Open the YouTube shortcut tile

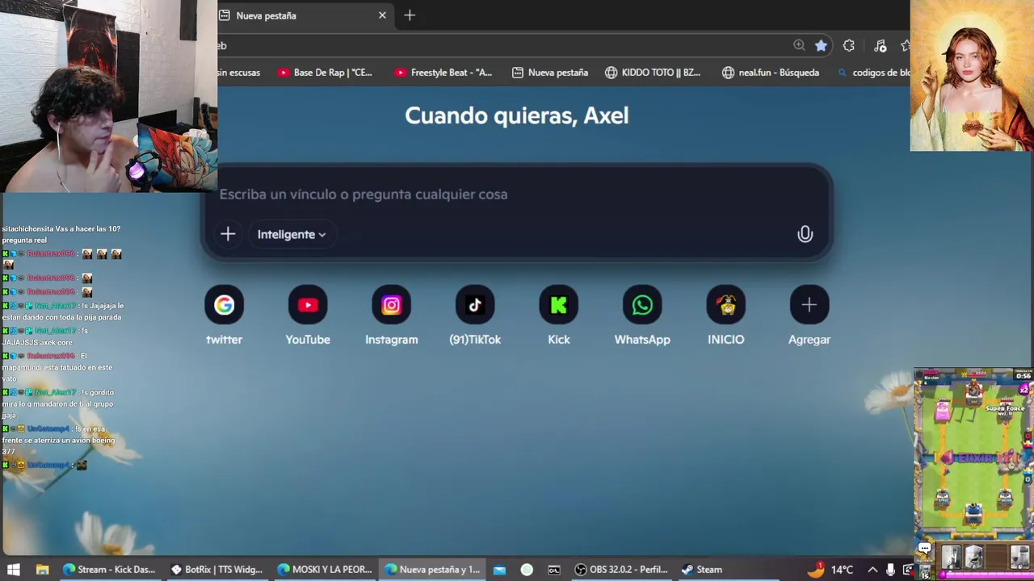308,316
